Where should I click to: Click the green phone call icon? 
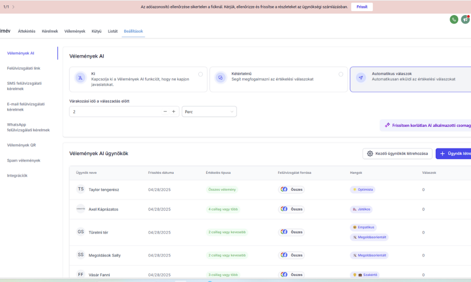tap(454, 19)
